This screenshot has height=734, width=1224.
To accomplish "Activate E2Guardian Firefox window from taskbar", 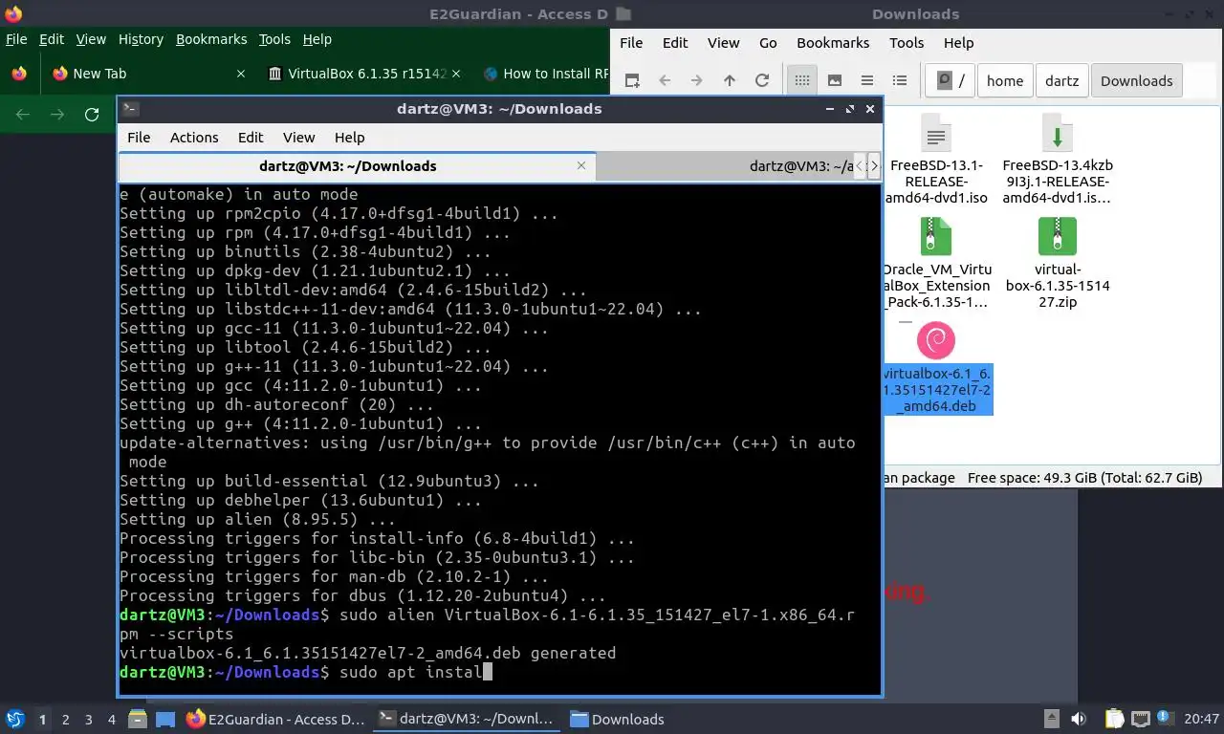I will [x=275, y=719].
